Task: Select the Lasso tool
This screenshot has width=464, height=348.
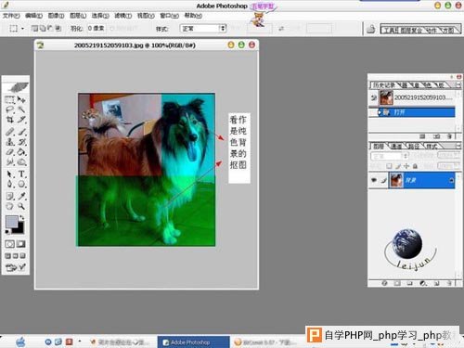Action: 10,110
